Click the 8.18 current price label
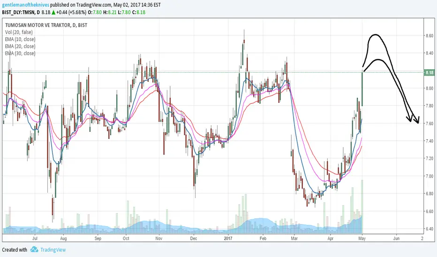Image resolution: width=437 pixels, height=257 pixels. (429, 72)
